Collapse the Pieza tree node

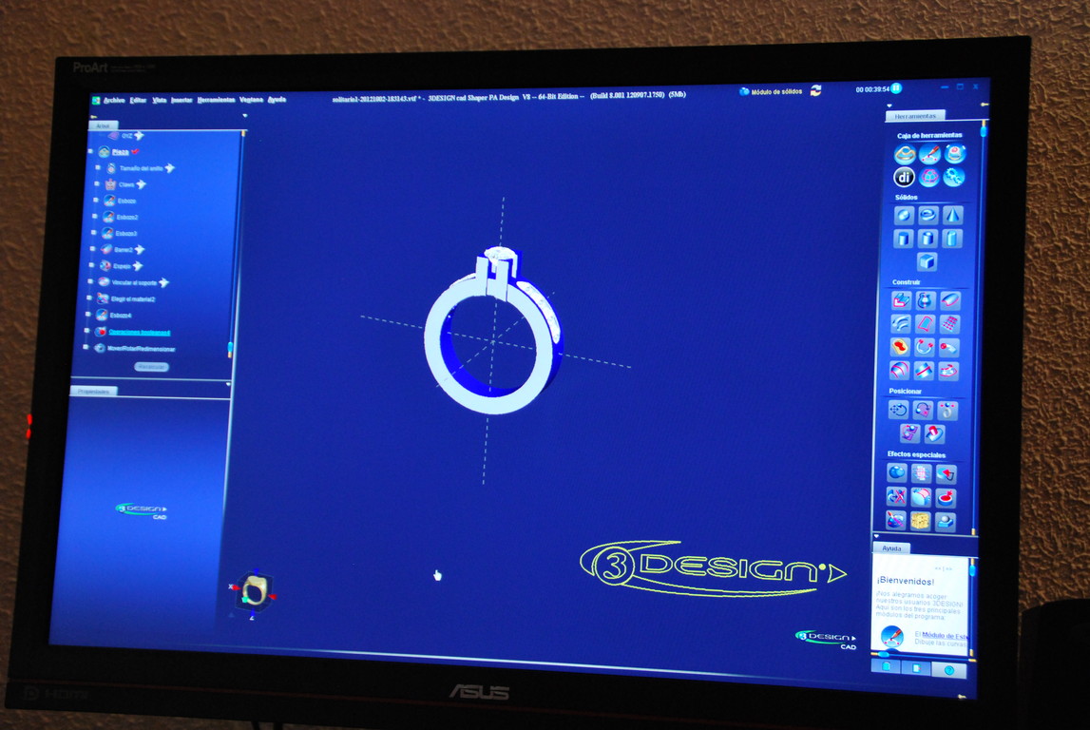91,152
